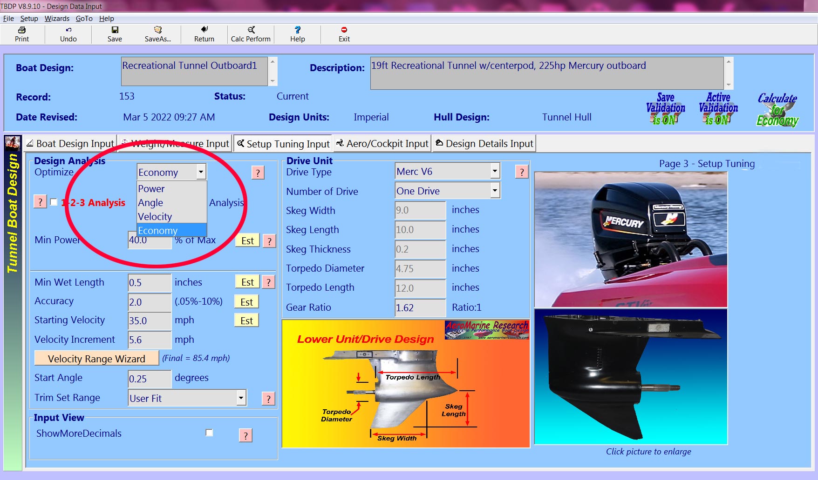Run Calc Perform from the toolbar
The width and height of the screenshot is (818, 480).
[x=251, y=34]
